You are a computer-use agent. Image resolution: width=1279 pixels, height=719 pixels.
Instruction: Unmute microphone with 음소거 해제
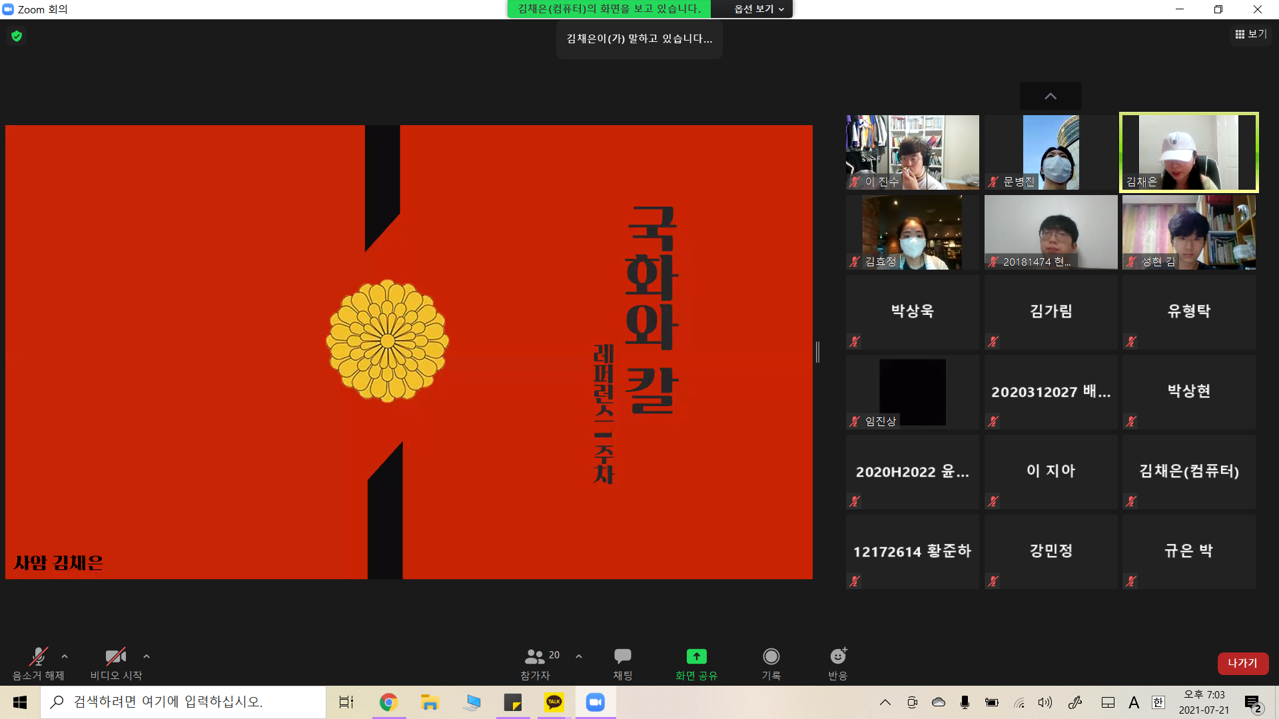(x=39, y=658)
